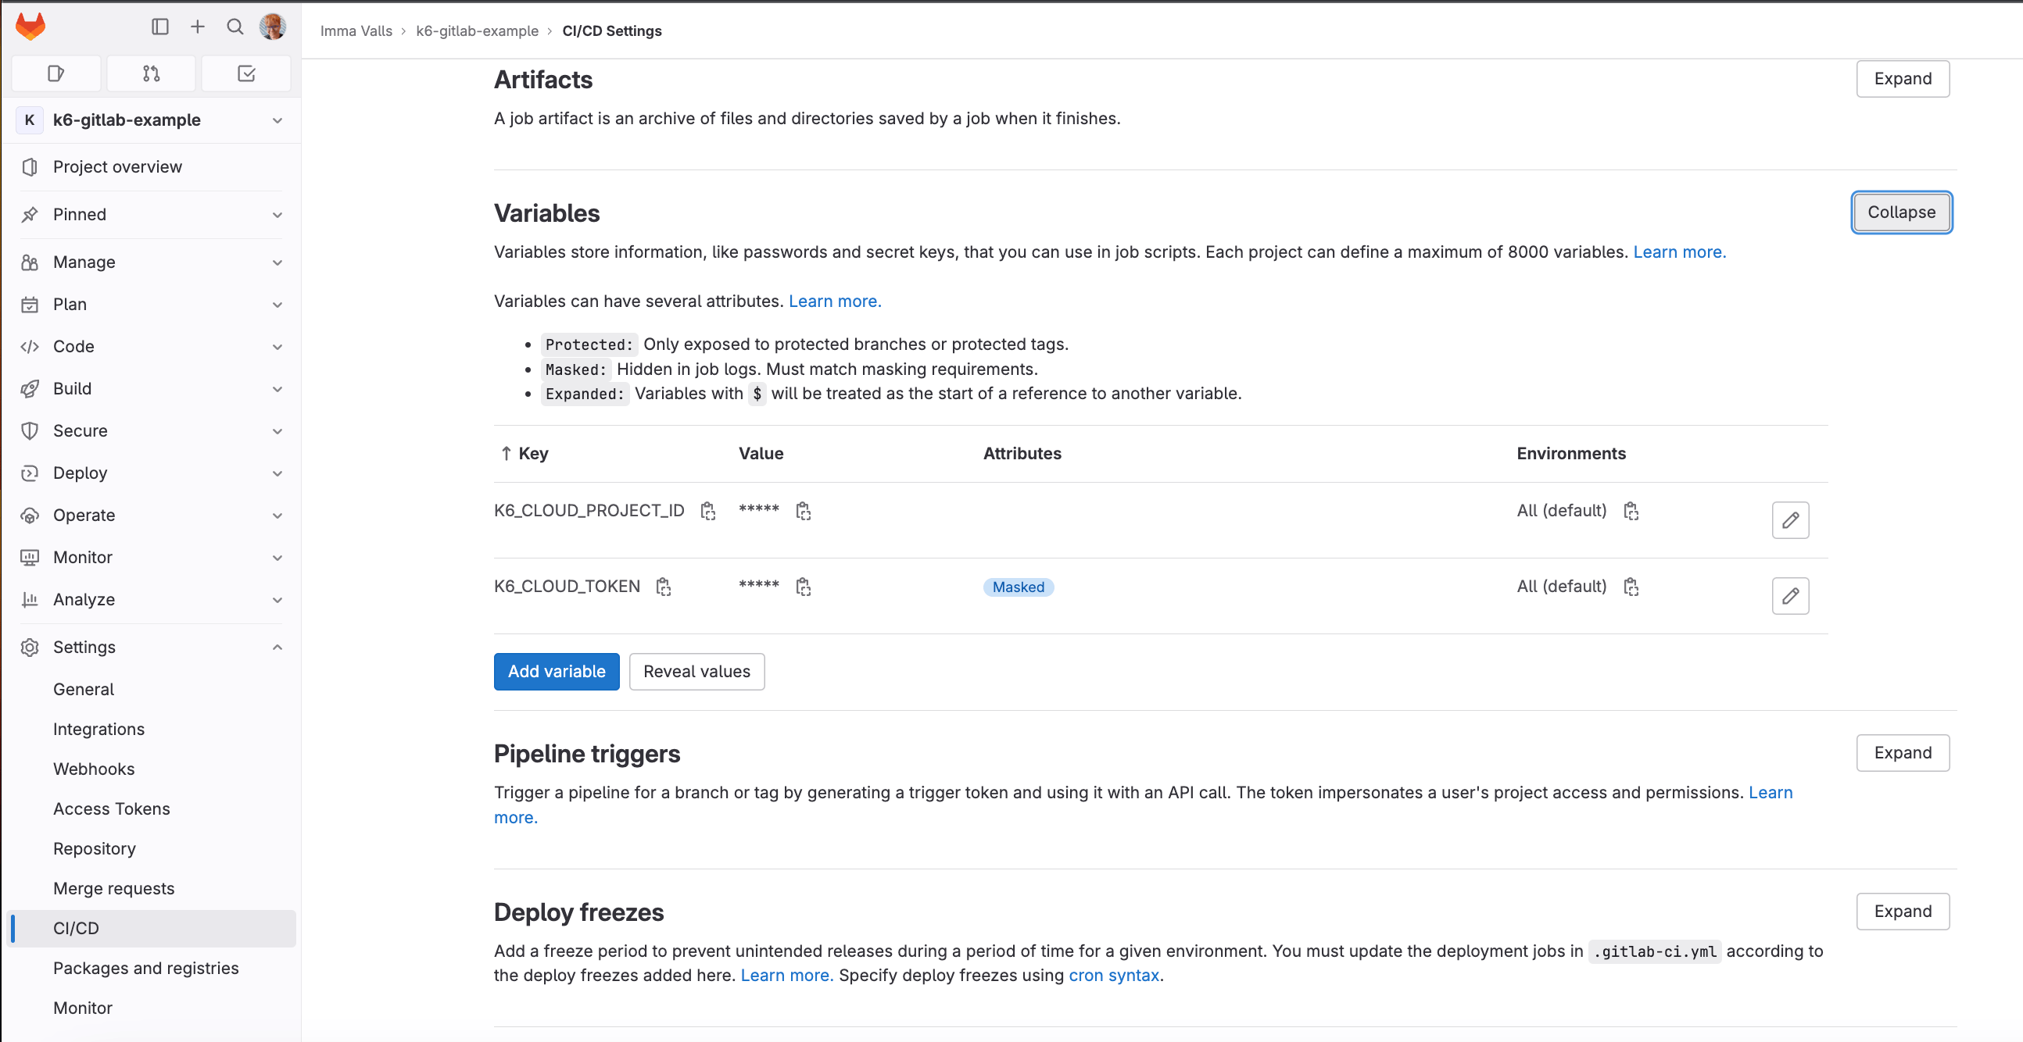Click the Add variable button
Viewport: 2023px width, 1042px height.
(x=556, y=671)
